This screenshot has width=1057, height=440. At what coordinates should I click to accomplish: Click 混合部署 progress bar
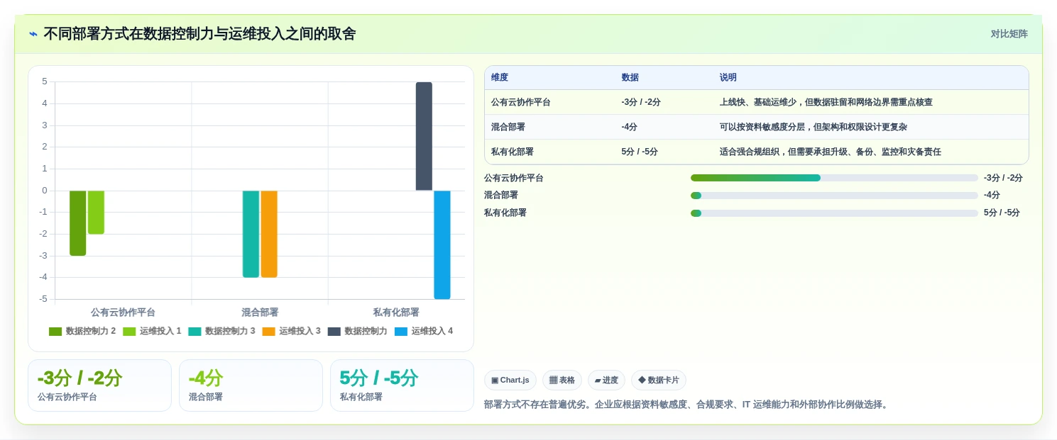834,196
